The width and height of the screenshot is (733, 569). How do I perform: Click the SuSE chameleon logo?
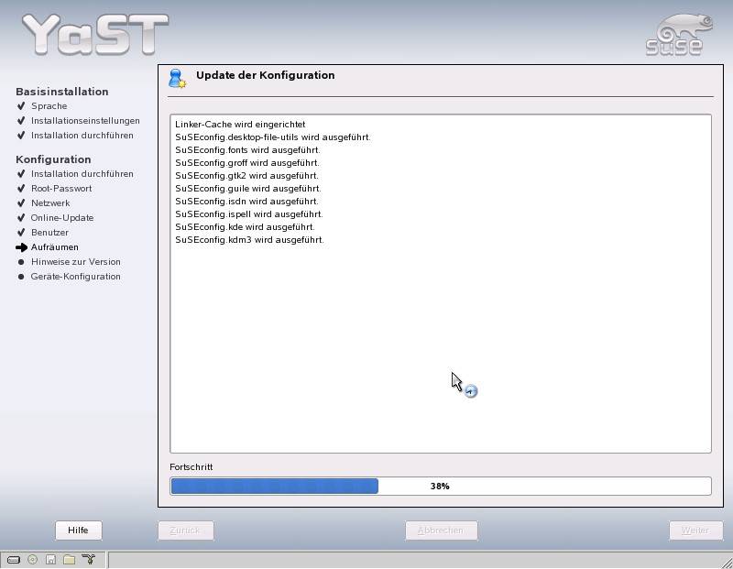(679, 35)
